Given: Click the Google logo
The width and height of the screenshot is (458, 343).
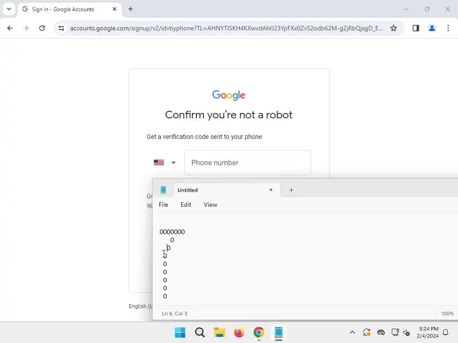Looking at the screenshot, I should tap(229, 95).
